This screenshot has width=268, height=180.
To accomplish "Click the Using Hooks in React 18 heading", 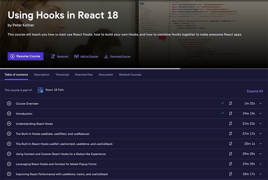I will tap(63, 15).
